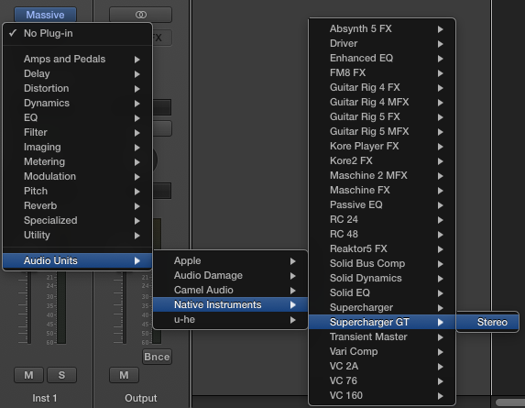Image resolution: width=525 pixels, height=408 pixels.
Task: Pick Supercharger plug-in
Action: coord(382,308)
